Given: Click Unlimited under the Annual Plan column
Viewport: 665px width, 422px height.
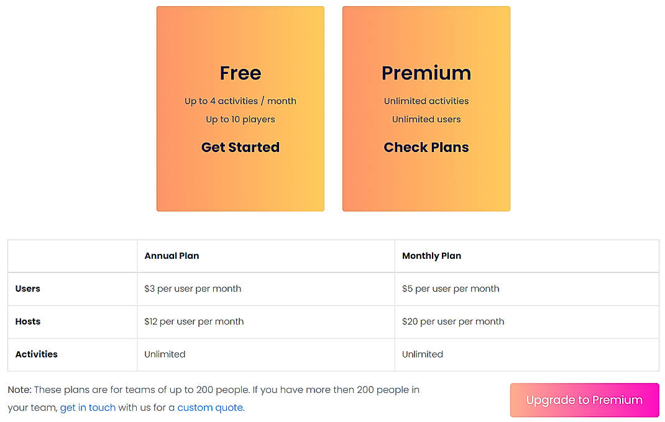Looking at the screenshot, I should (165, 354).
